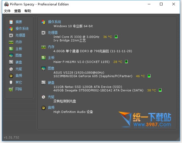Click the RAM icon next to 内存 heading
182x143 pixels.
point(43,47)
